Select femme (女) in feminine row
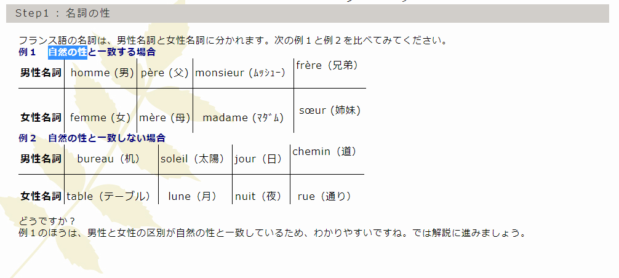Screen dimensions: 619x278 point(100,117)
